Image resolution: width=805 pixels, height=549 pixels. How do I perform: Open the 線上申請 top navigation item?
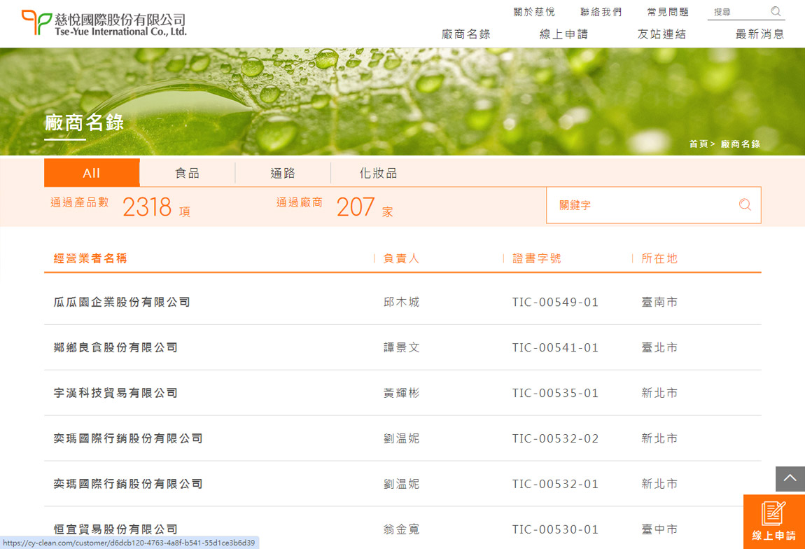click(x=563, y=34)
